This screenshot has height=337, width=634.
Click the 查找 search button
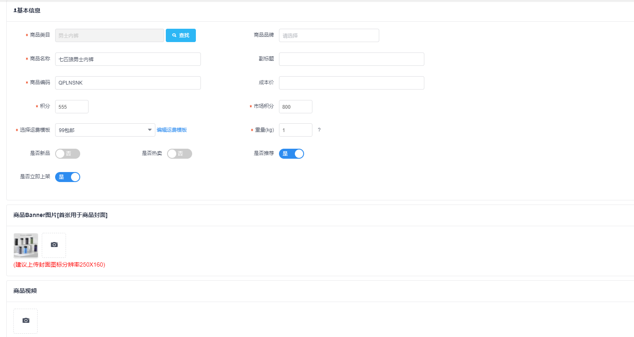pyautogui.click(x=180, y=35)
